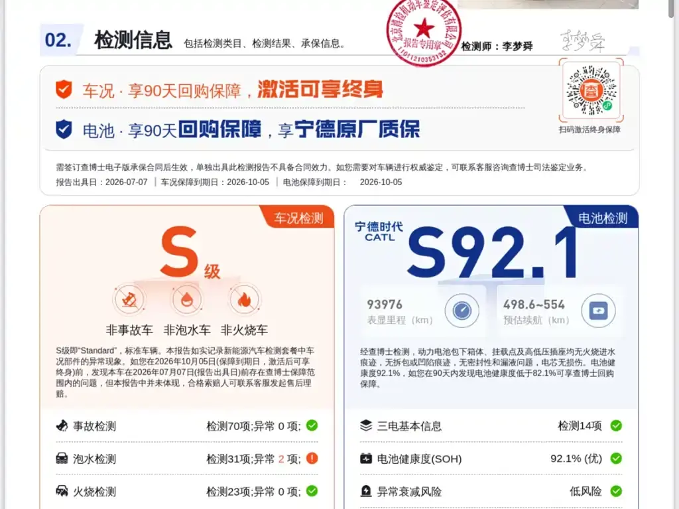Click the 92.1% (优) SOH value

tap(576, 459)
